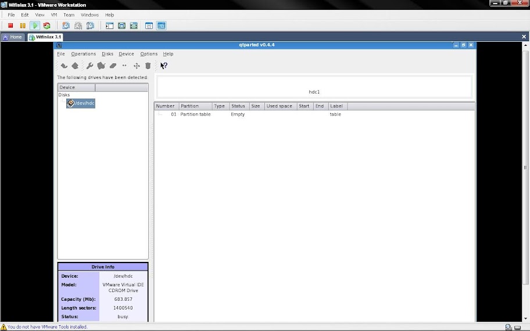This screenshot has width=530, height=331.
Task: Click the resize partition double-arrow icon
Action: click(124, 66)
